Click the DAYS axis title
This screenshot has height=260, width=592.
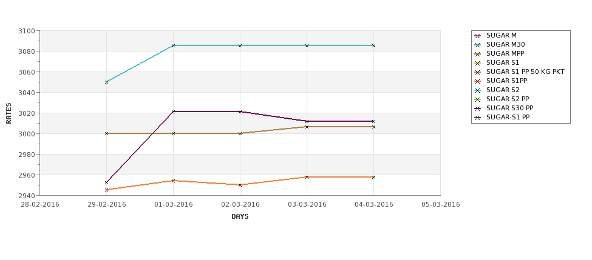click(240, 217)
